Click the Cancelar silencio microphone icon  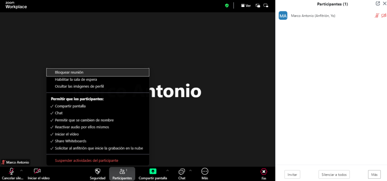pyautogui.click(x=12, y=172)
